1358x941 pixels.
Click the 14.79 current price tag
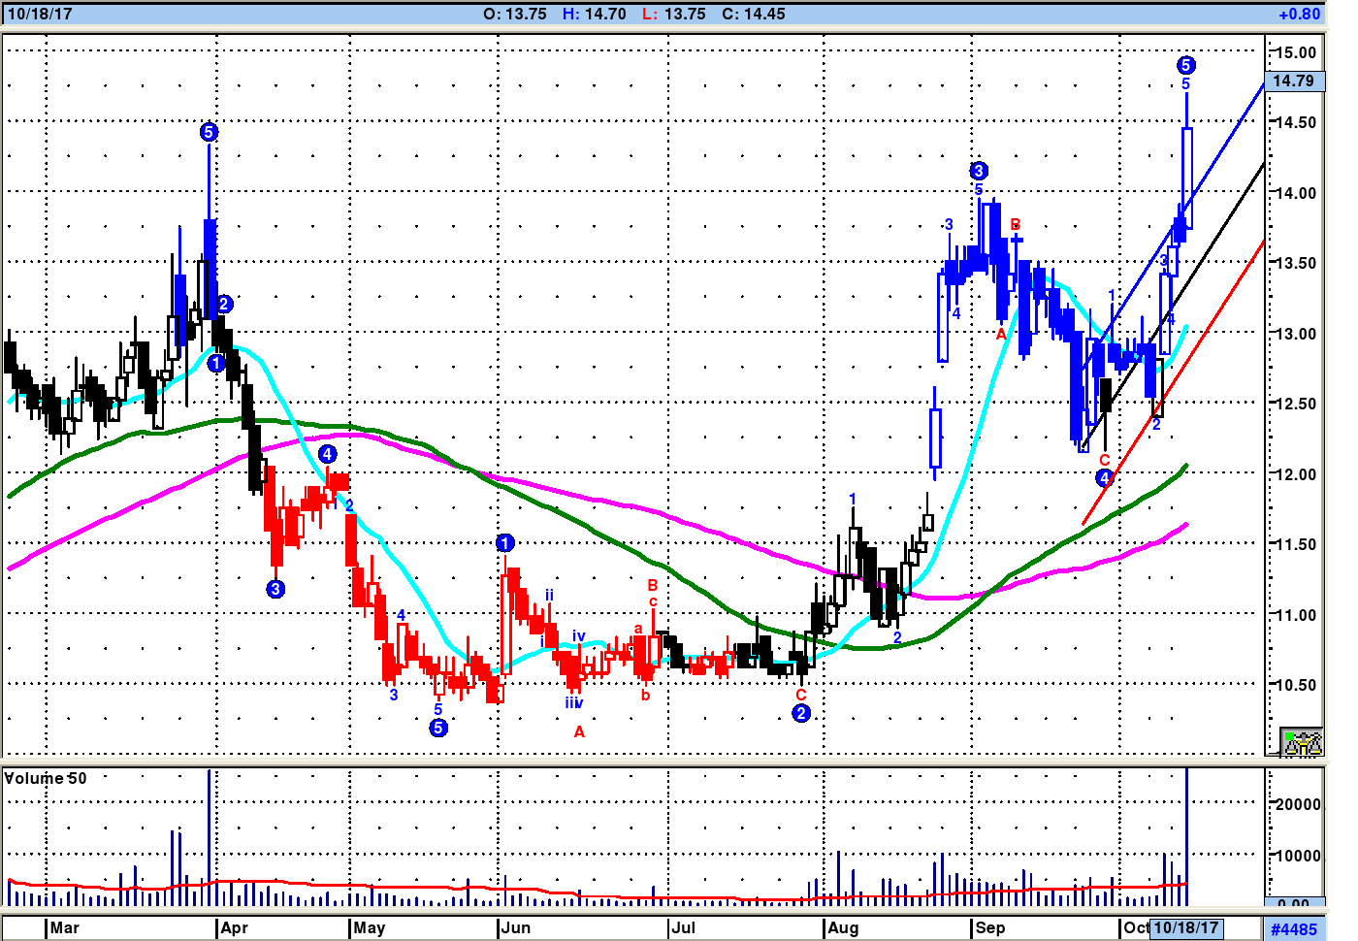(1293, 81)
